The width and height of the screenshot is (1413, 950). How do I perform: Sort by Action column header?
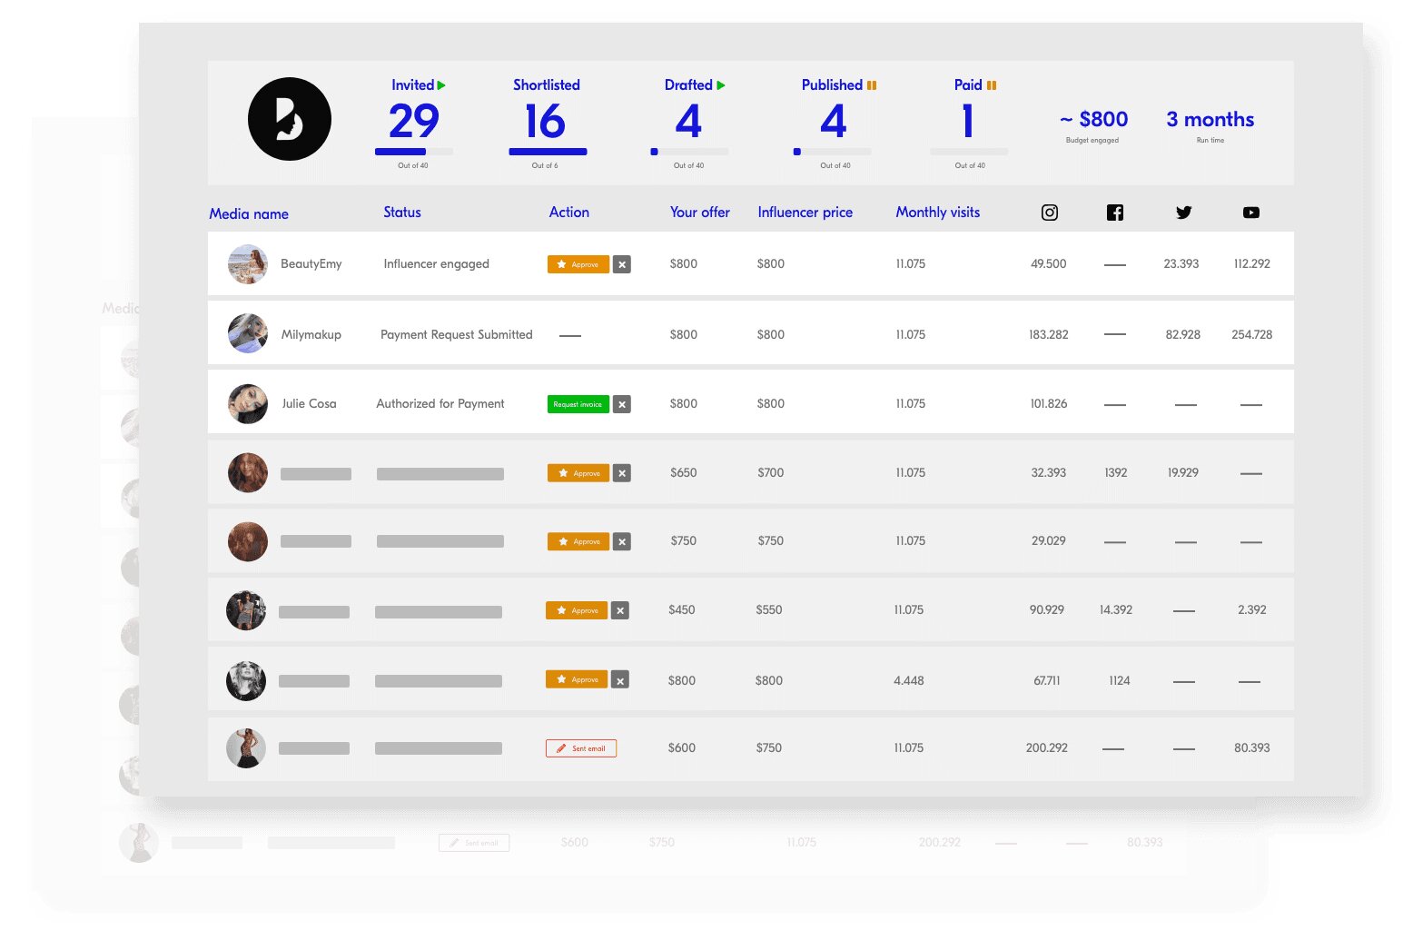tap(569, 213)
